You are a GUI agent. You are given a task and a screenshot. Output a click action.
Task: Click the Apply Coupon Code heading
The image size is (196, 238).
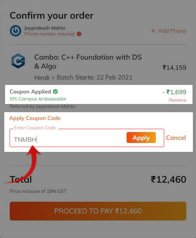[x=35, y=118]
